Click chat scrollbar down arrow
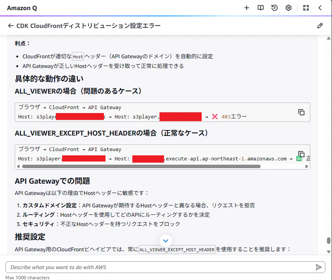 pos(329,252)
